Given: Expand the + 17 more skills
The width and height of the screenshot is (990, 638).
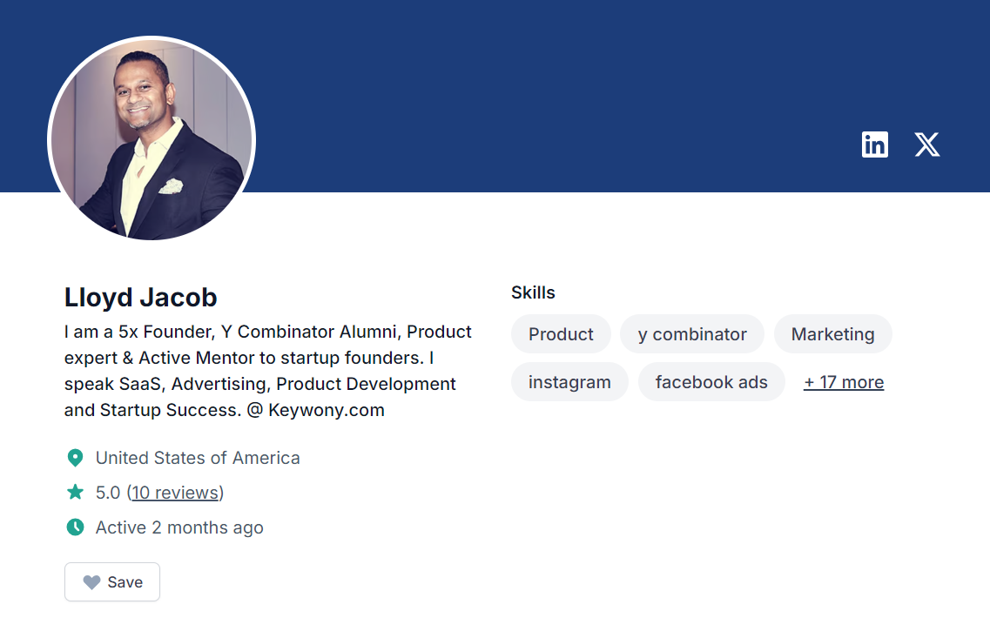Looking at the screenshot, I should [x=844, y=382].
